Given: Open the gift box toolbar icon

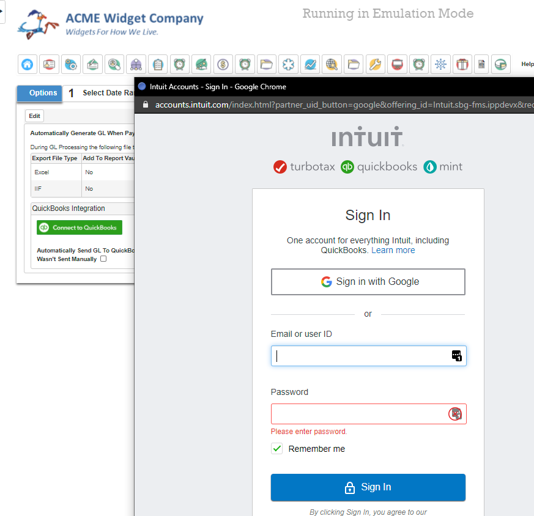Looking at the screenshot, I should 462,64.
